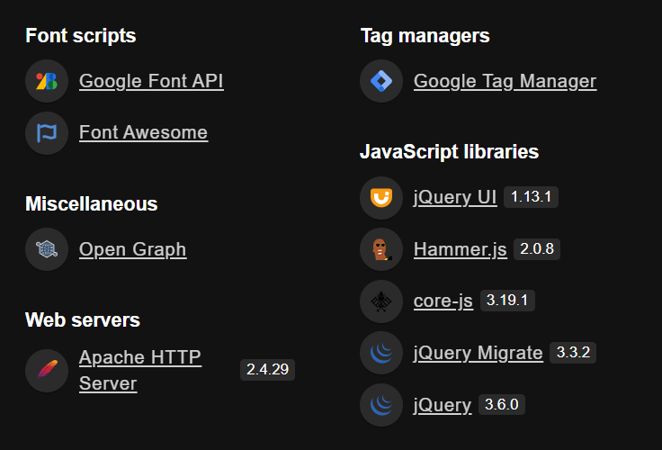Click the jQuery UI icon

click(x=381, y=197)
